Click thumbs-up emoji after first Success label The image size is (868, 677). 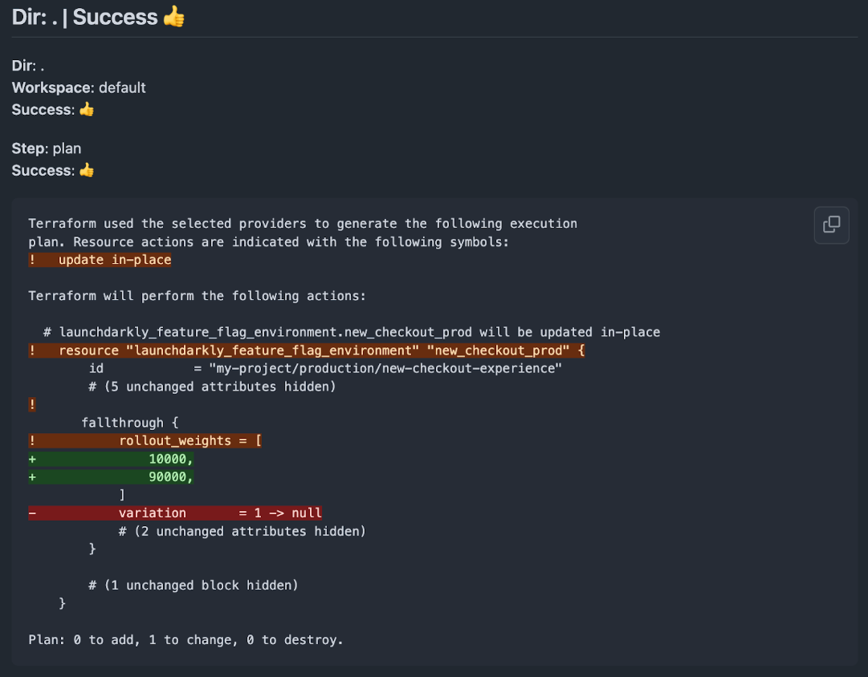87,110
